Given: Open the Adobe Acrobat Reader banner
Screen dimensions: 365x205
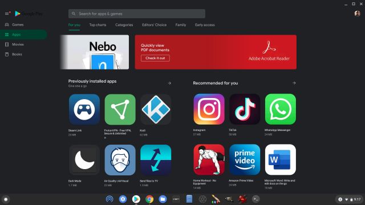Looking at the screenshot, I should [216, 52].
